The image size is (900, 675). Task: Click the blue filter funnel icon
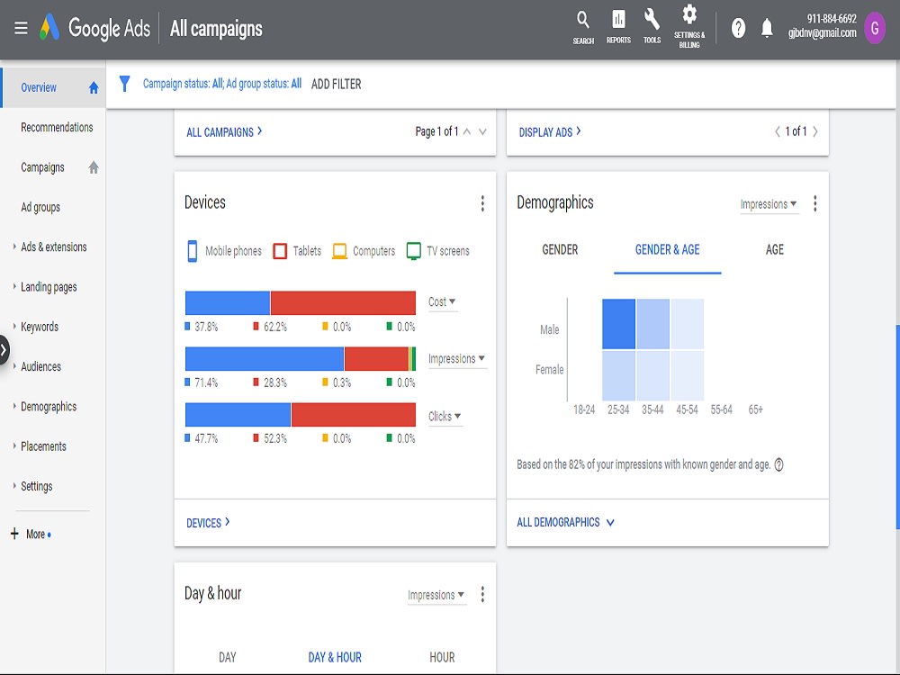pos(124,84)
